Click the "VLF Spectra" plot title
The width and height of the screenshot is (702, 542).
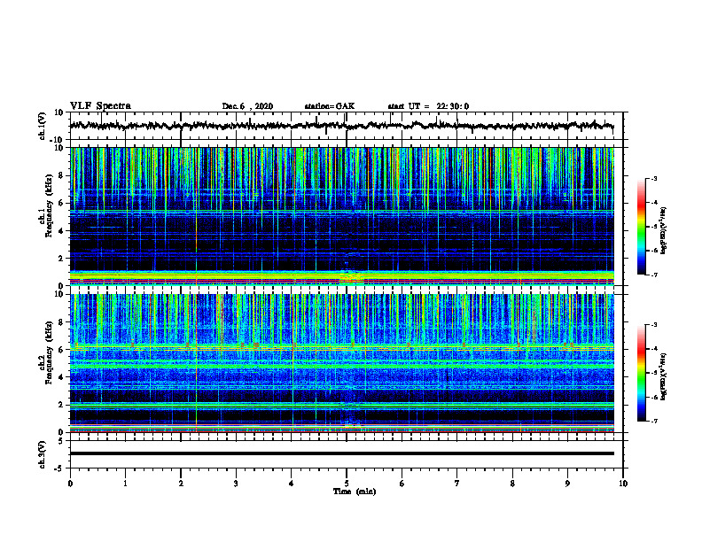pos(100,106)
